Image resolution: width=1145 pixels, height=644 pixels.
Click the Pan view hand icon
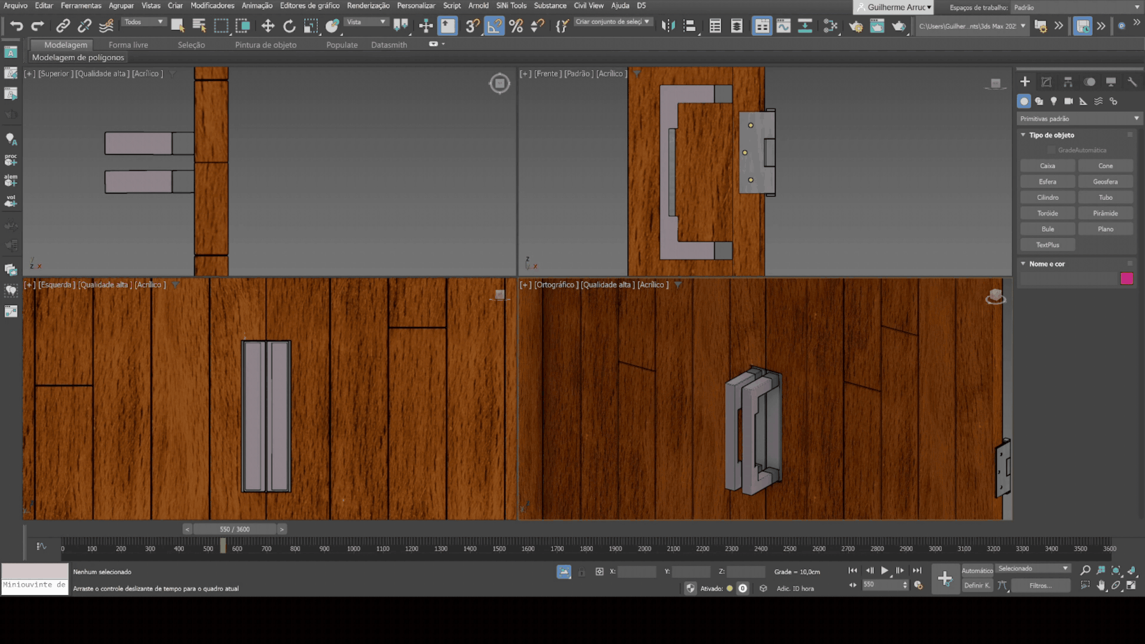(x=1101, y=586)
